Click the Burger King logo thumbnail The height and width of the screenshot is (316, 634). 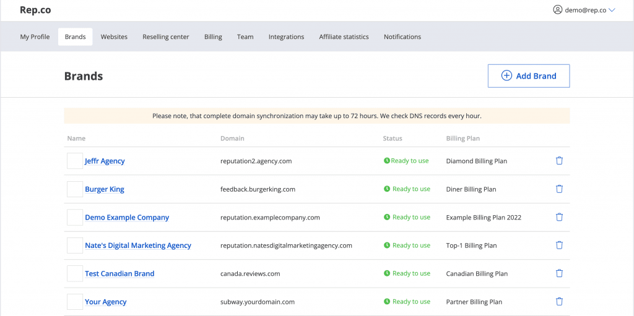tap(75, 189)
